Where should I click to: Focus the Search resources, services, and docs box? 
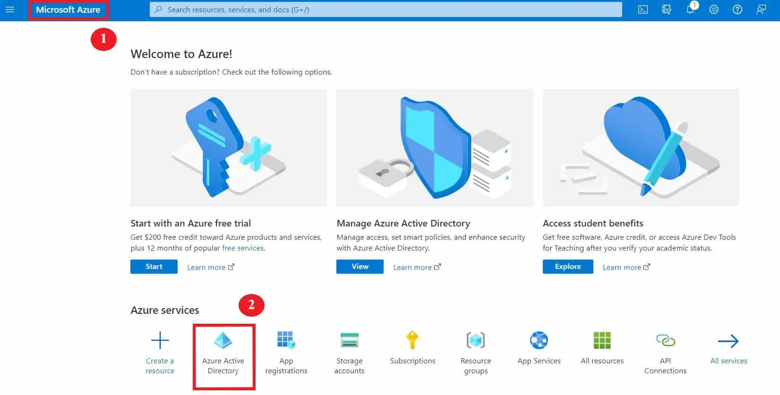pos(386,9)
